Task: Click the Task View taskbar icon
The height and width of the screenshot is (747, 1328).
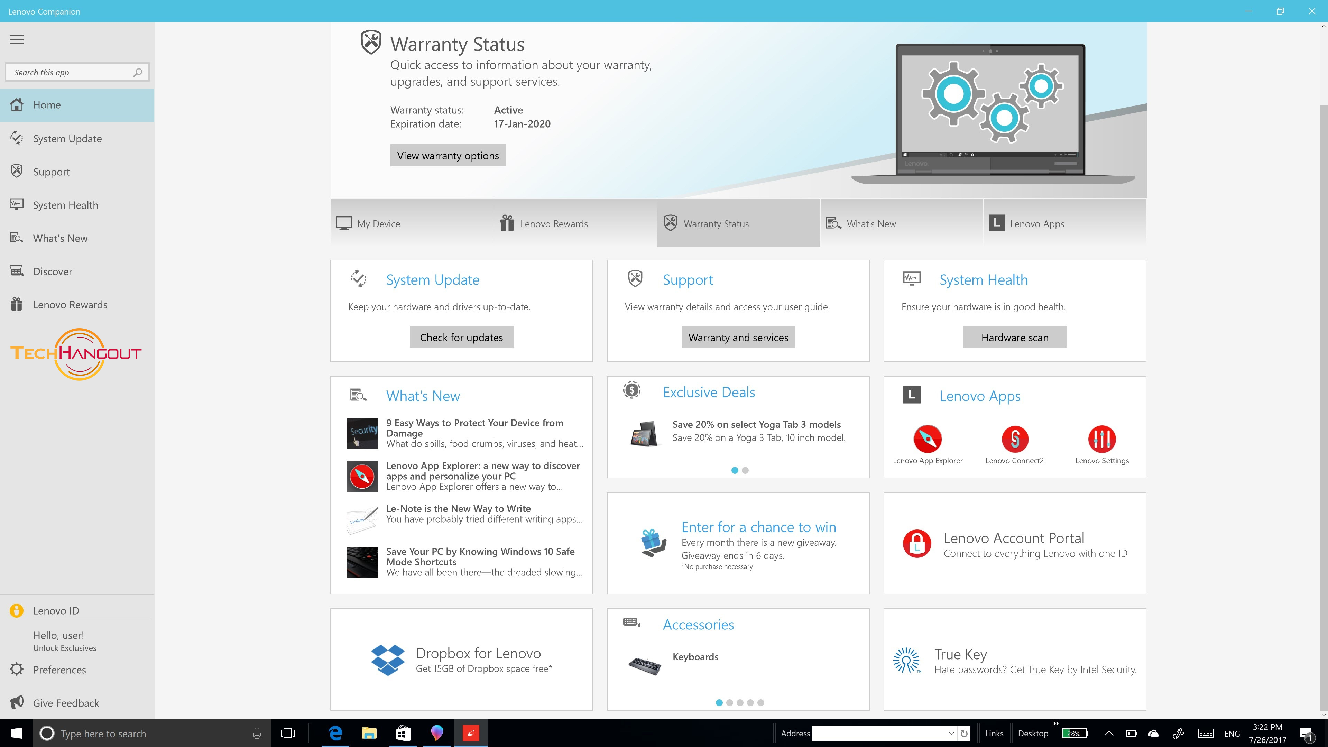Action: point(288,733)
